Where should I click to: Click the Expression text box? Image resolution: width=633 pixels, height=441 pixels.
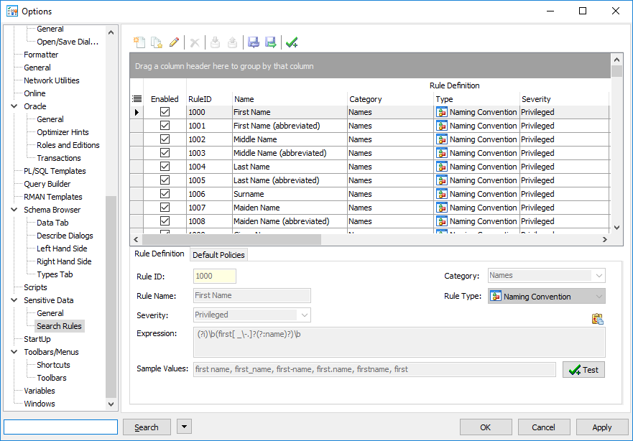pos(399,342)
